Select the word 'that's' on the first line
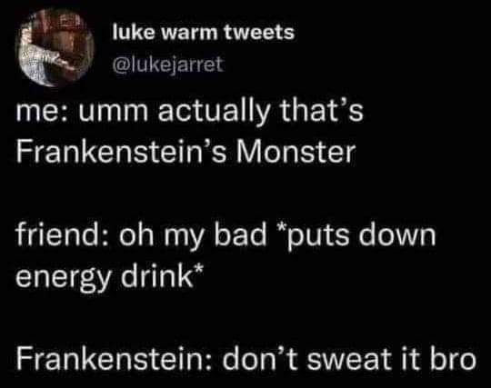 (321, 110)
